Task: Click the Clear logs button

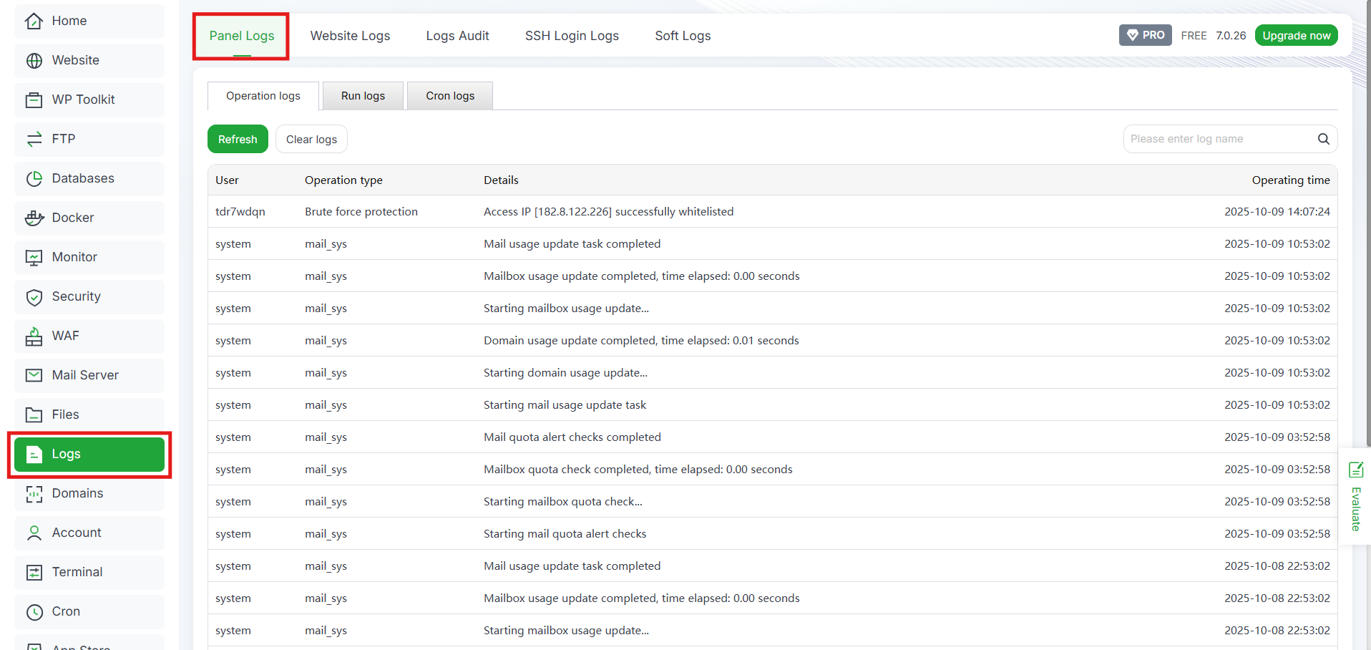Action: pyautogui.click(x=311, y=139)
